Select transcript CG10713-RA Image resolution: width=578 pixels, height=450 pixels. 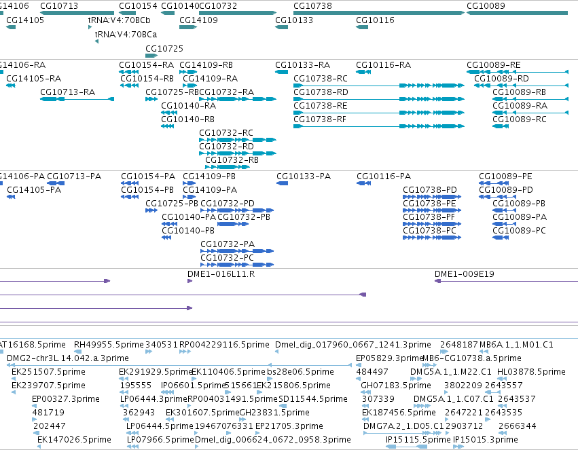[67, 92]
